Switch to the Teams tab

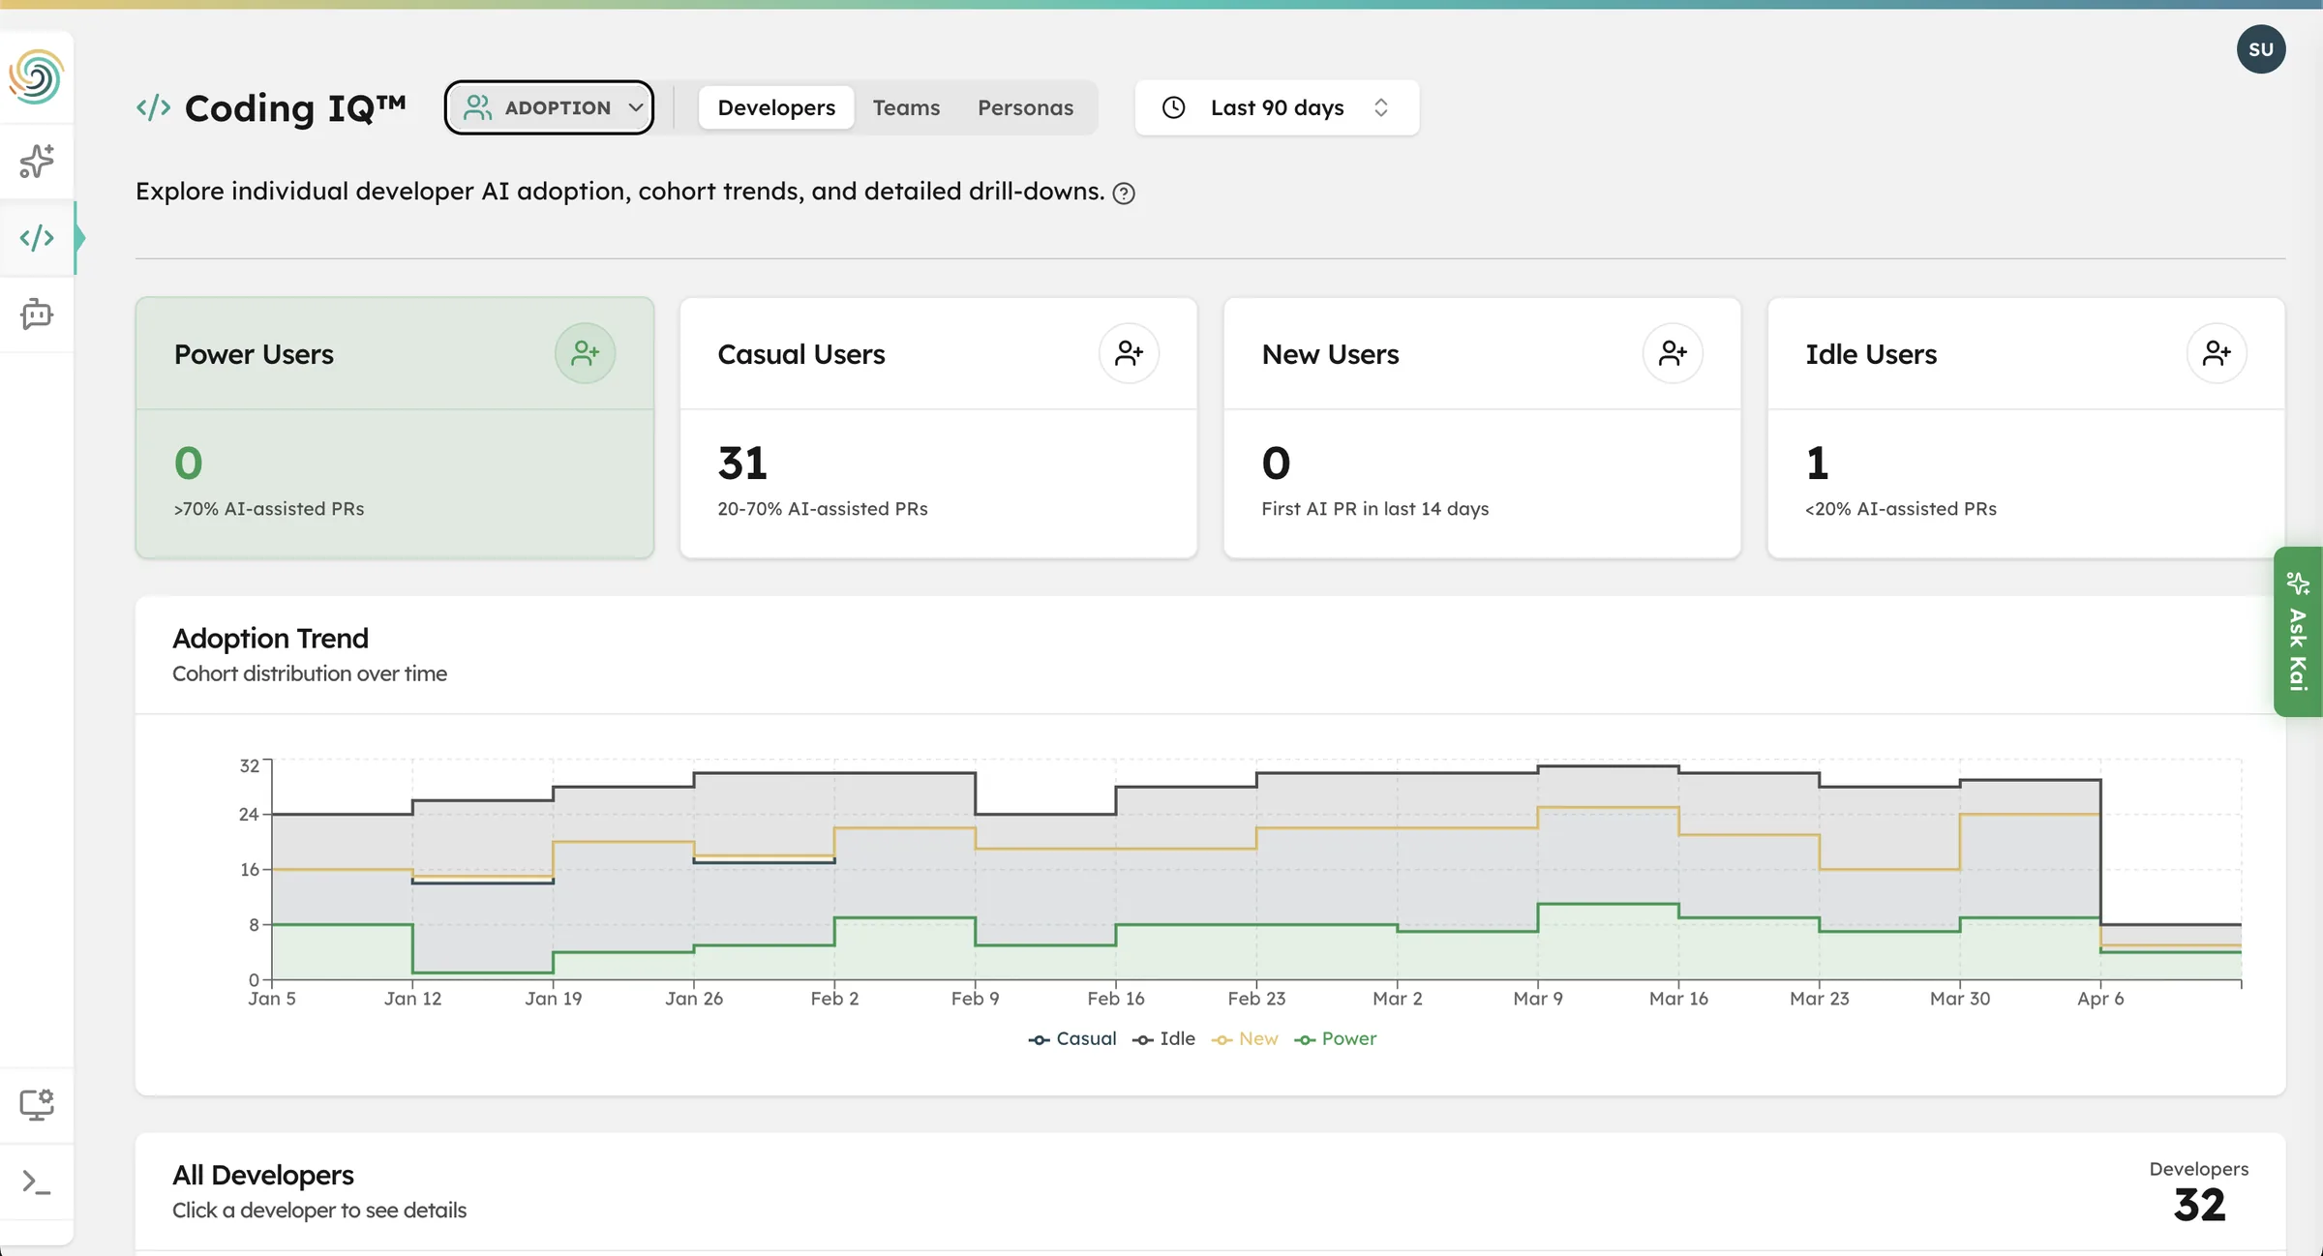point(906,107)
